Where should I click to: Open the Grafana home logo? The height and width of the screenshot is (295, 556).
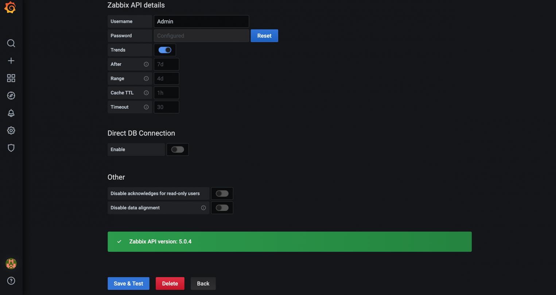pos(10,8)
